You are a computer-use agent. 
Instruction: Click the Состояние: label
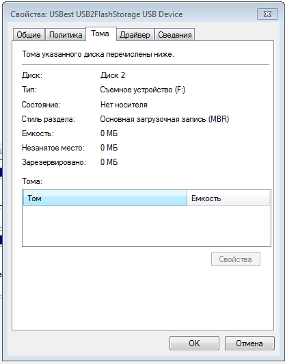click(x=41, y=105)
